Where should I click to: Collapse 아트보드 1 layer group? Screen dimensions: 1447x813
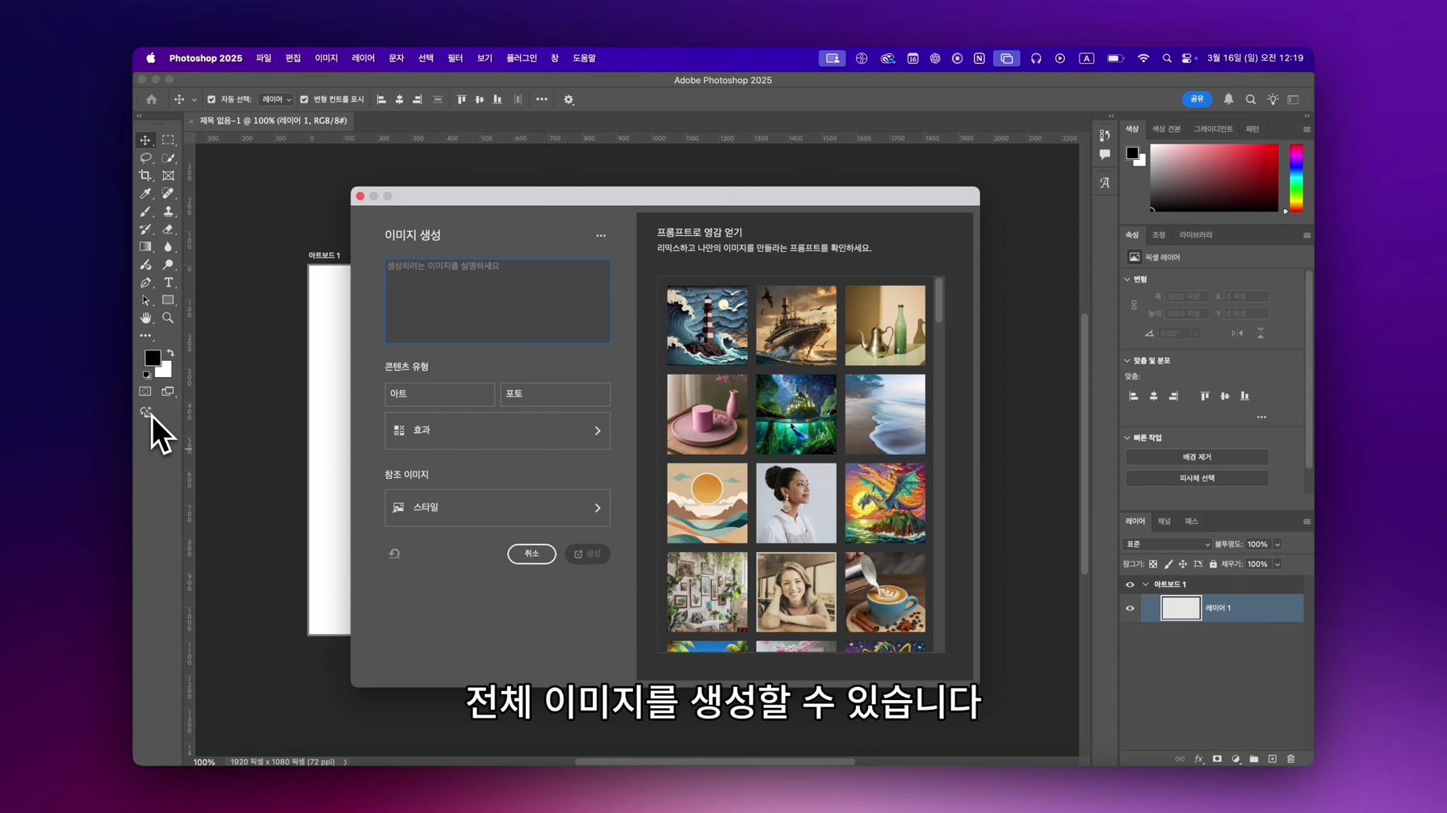tap(1145, 585)
